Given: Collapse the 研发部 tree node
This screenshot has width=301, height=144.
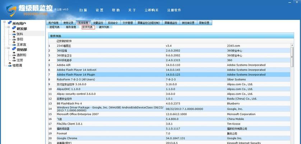Looking at the screenshot, I should click(x=9, y=27).
